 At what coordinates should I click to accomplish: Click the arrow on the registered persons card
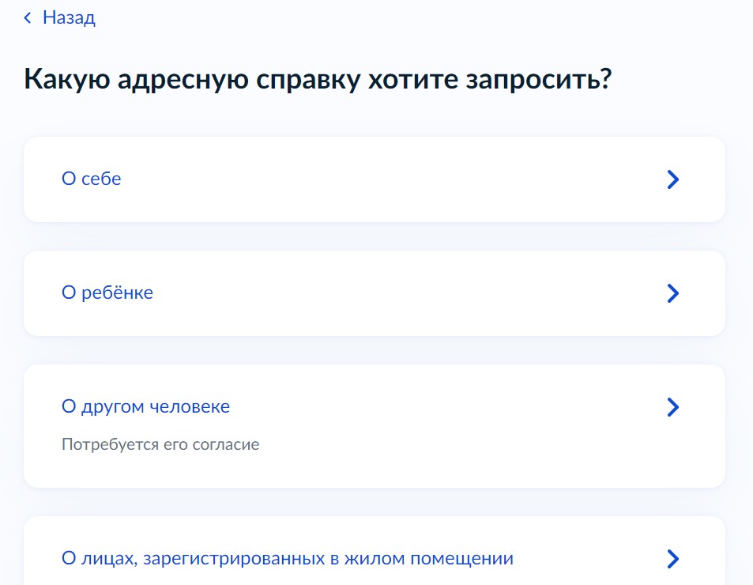(672, 559)
